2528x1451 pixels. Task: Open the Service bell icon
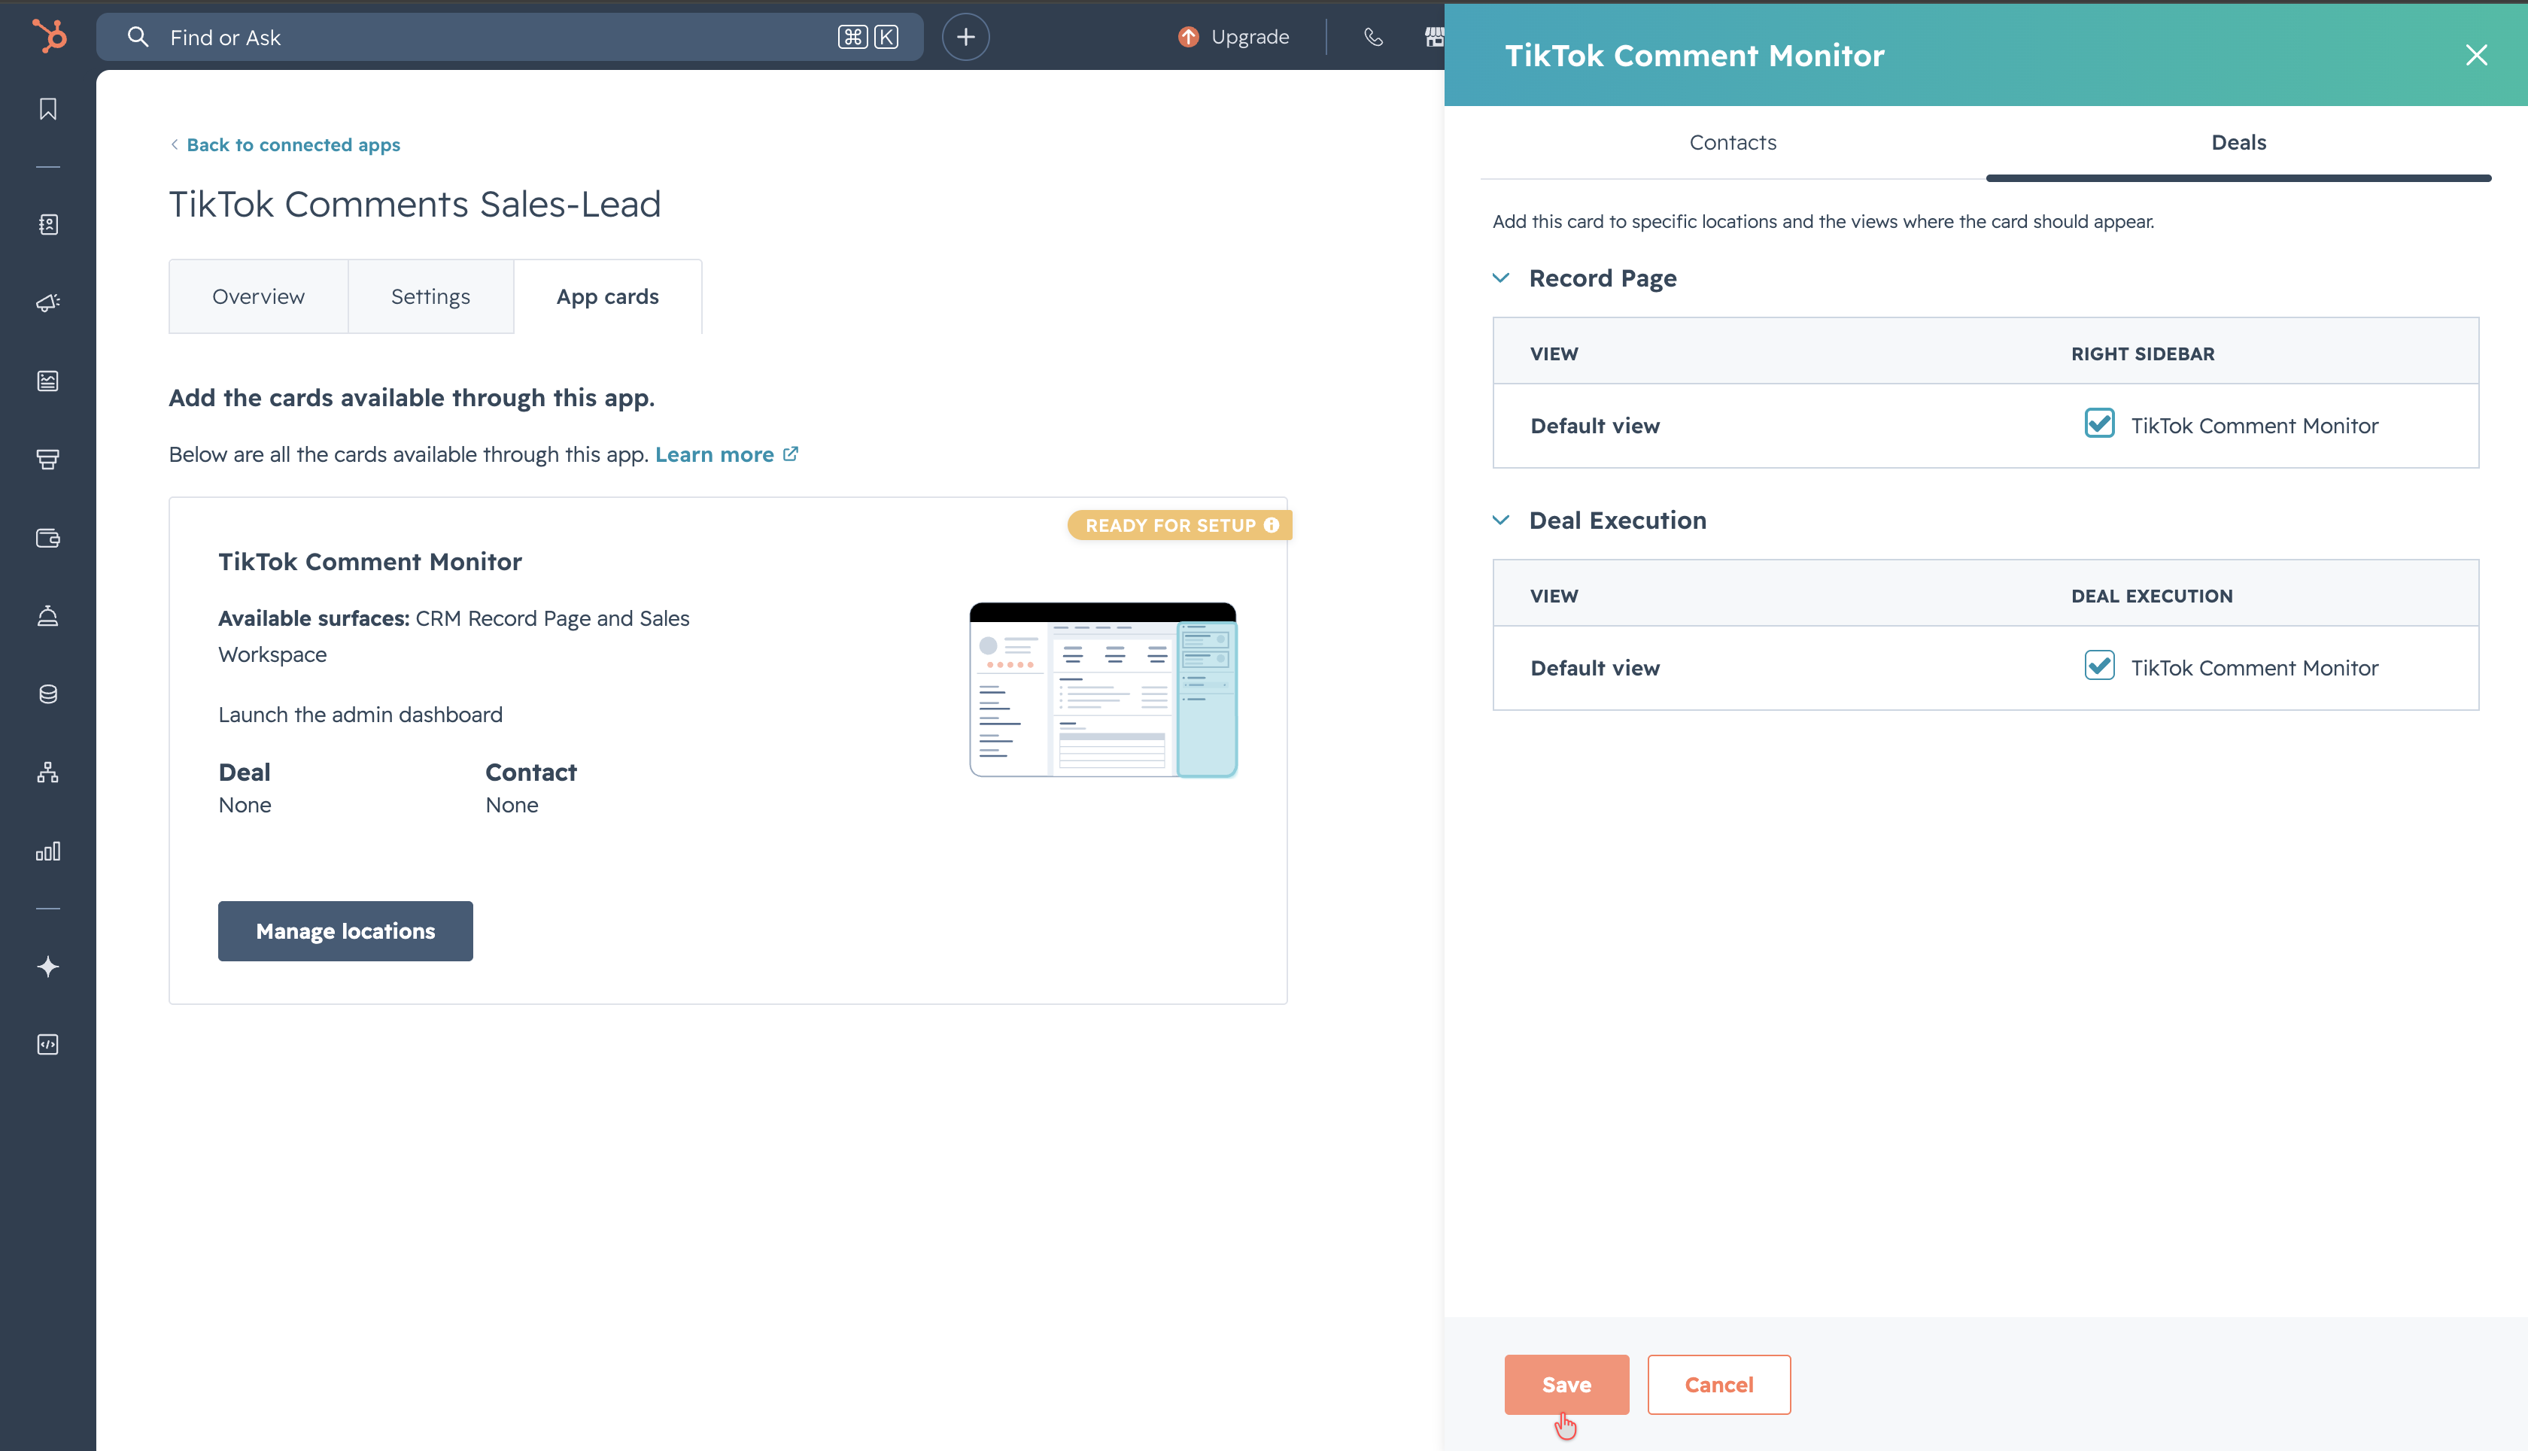[x=48, y=616]
